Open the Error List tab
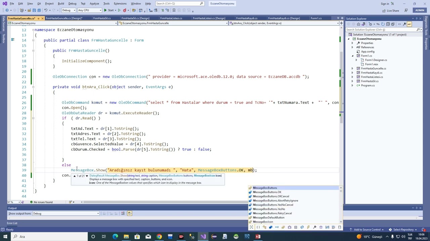The width and height of the screenshot is (430, 241). tap(12, 223)
